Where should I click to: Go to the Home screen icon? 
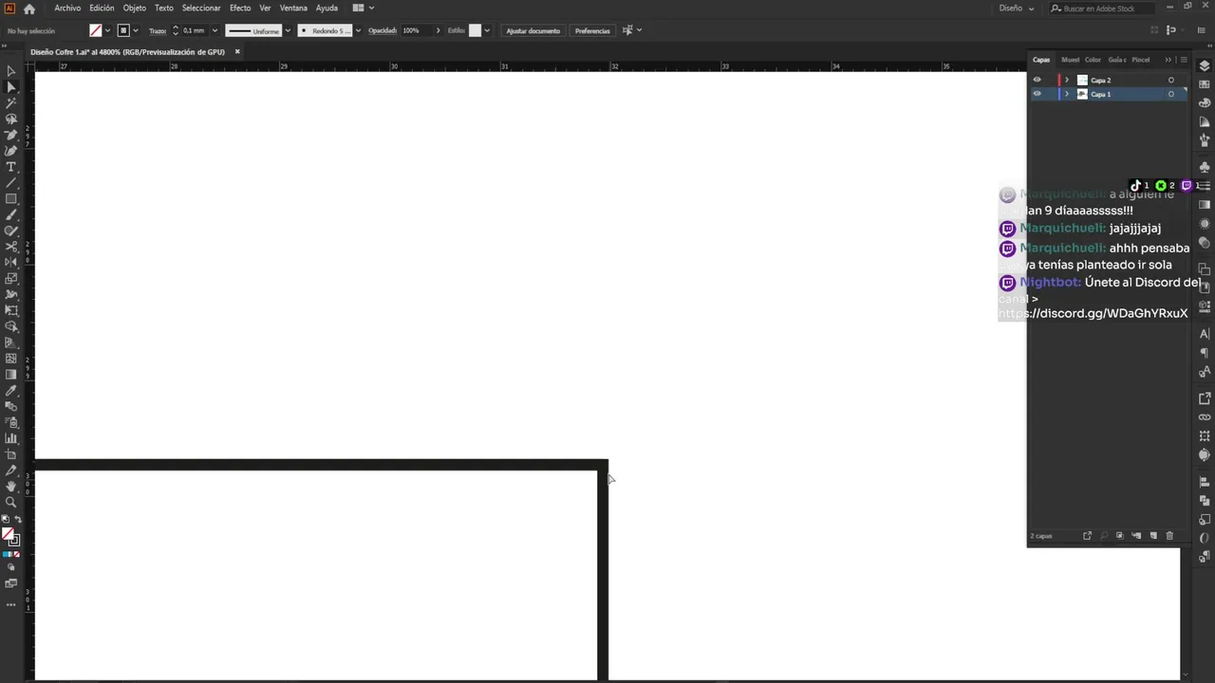(29, 9)
